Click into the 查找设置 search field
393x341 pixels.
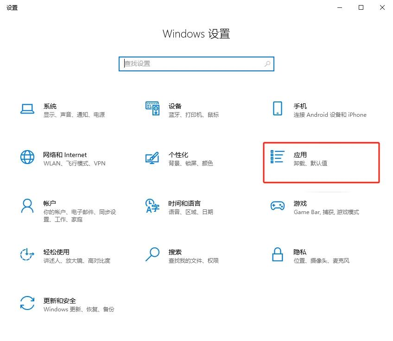(x=196, y=64)
